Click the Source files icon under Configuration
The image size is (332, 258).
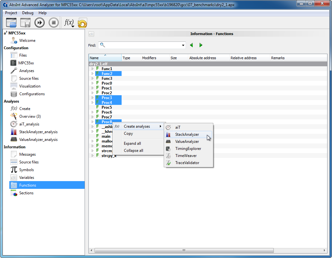click(x=14, y=78)
